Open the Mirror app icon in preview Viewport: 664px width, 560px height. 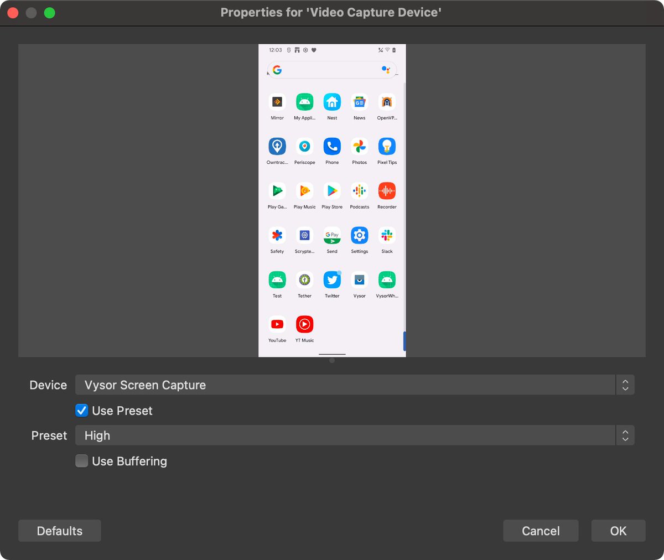pyautogui.click(x=277, y=102)
